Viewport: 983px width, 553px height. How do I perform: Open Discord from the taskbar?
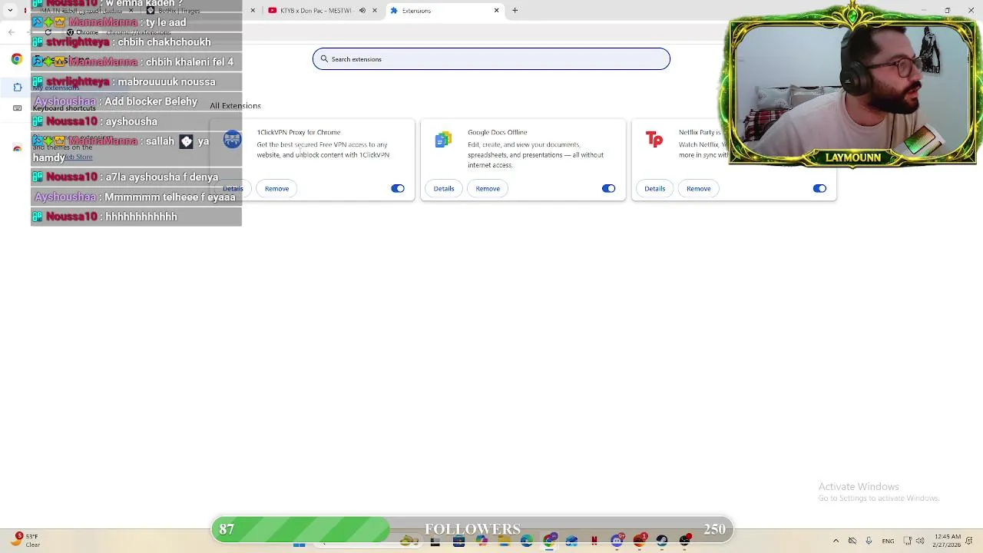tap(617, 541)
